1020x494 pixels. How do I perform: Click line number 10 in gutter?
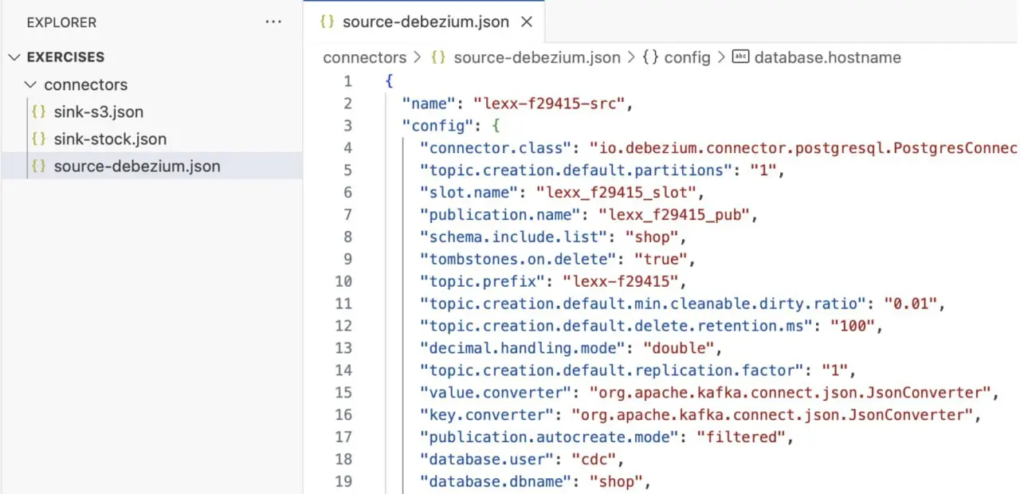coord(343,281)
